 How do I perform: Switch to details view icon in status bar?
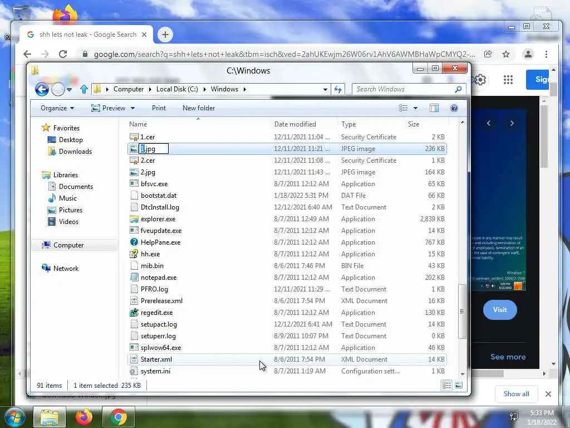click(x=447, y=385)
